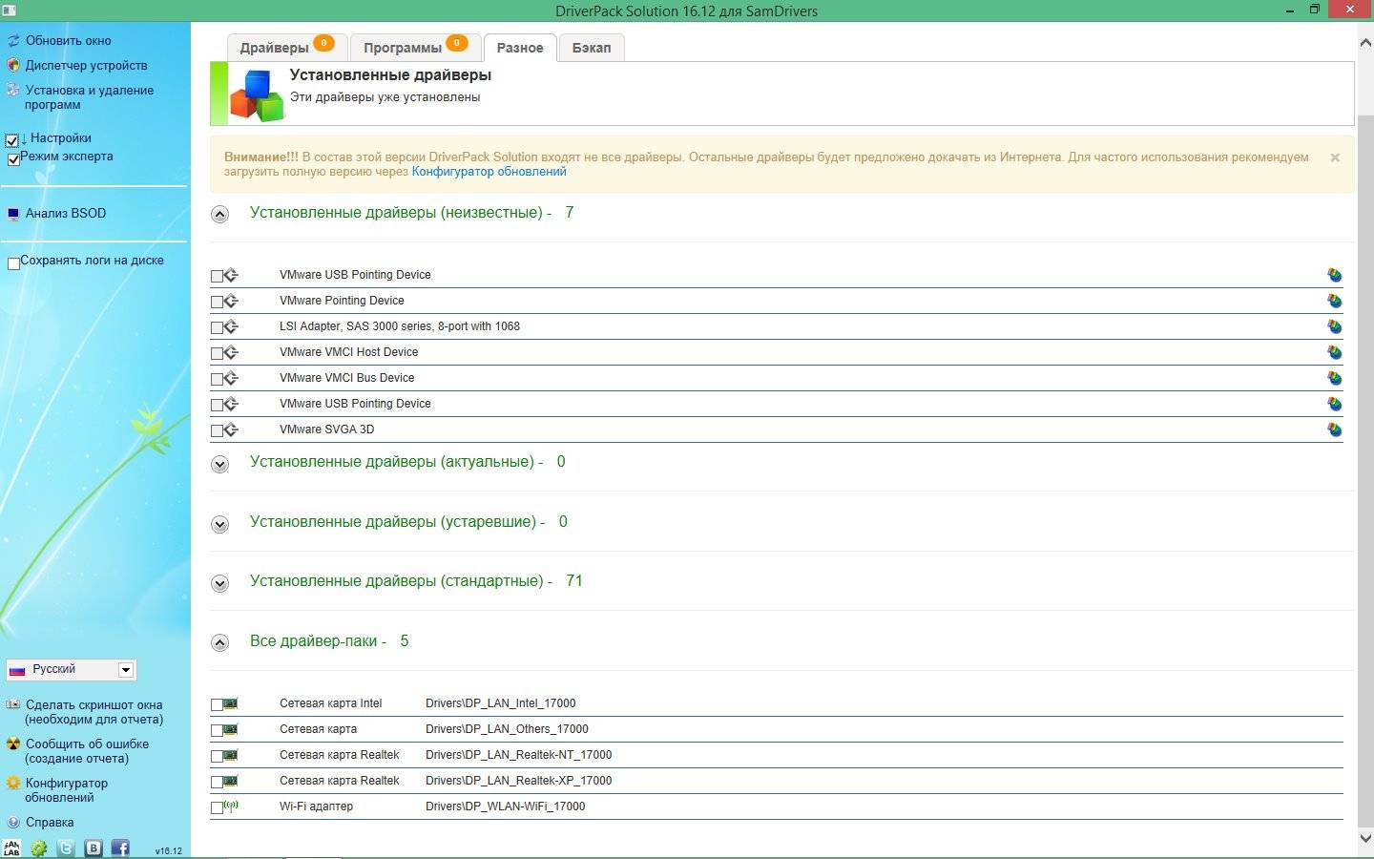
Task: Open Конфигуратор обновлений link in warning
Action: click(489, 172)
